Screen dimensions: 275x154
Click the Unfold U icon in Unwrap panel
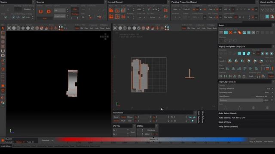(x=41, y=12)
